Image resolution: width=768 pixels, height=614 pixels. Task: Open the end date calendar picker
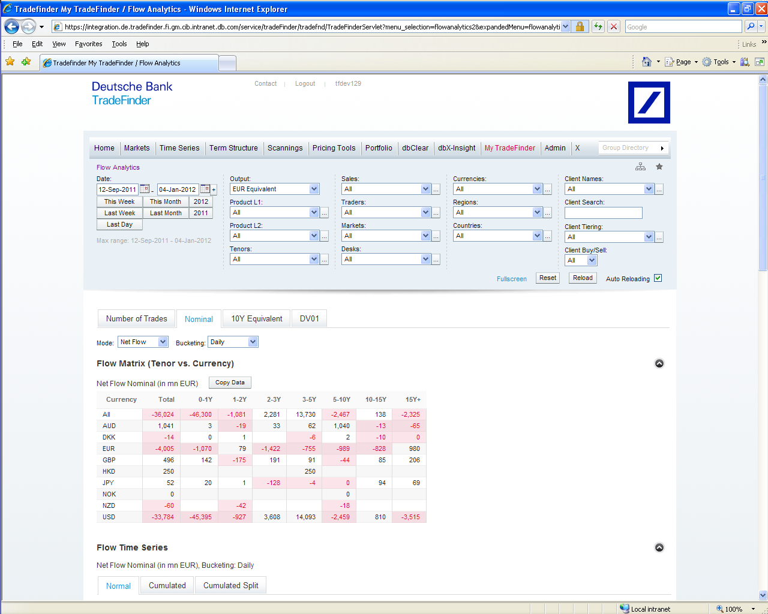[205, 189]
